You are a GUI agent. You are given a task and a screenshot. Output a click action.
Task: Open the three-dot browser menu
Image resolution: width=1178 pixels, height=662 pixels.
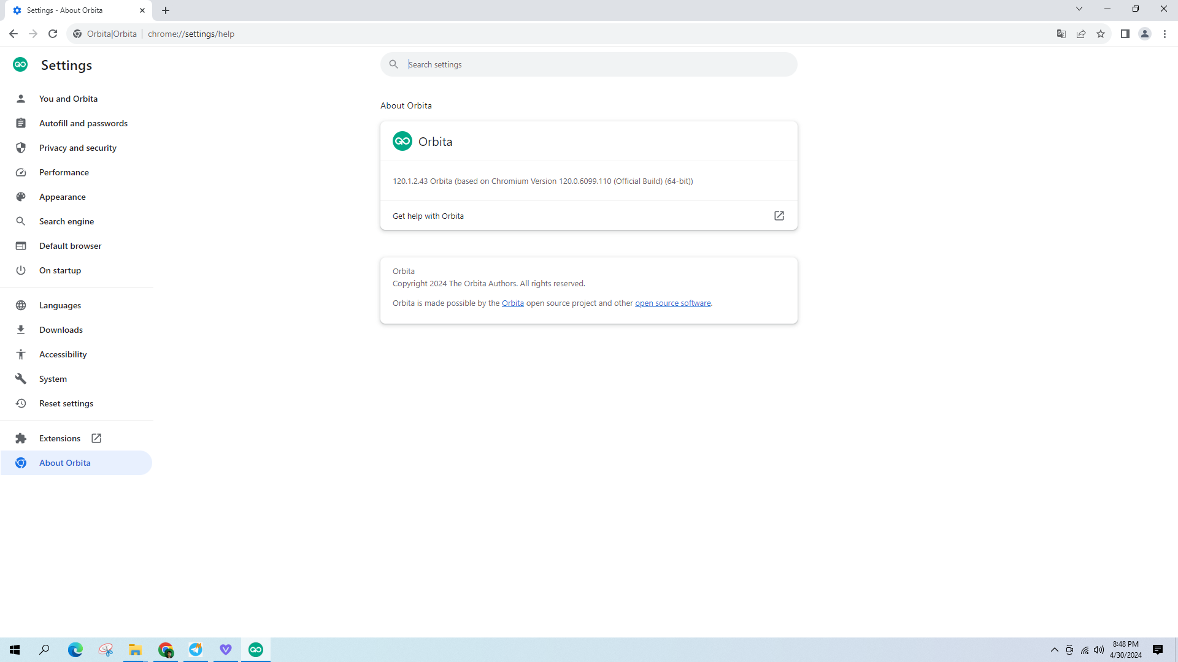coord(1165,34)
